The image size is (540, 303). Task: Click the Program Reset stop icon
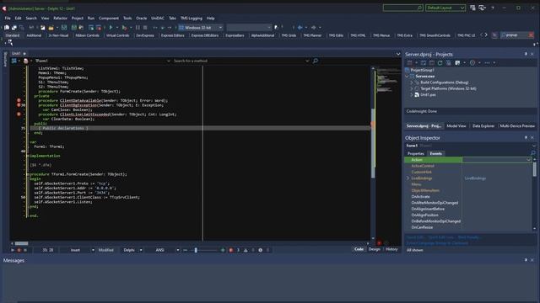tap(145, 28)
